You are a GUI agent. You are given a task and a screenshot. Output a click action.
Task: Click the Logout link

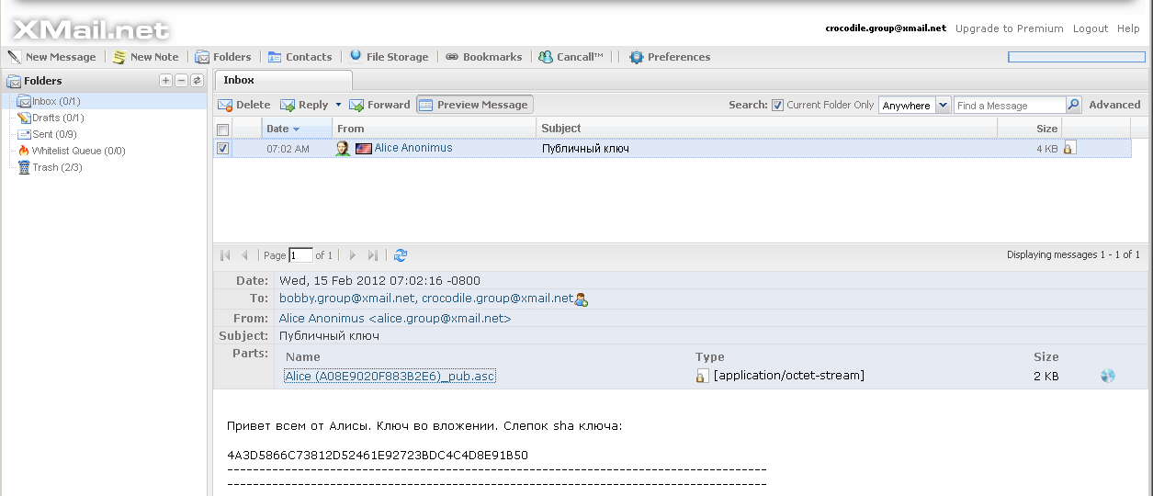coord(1091,28)
